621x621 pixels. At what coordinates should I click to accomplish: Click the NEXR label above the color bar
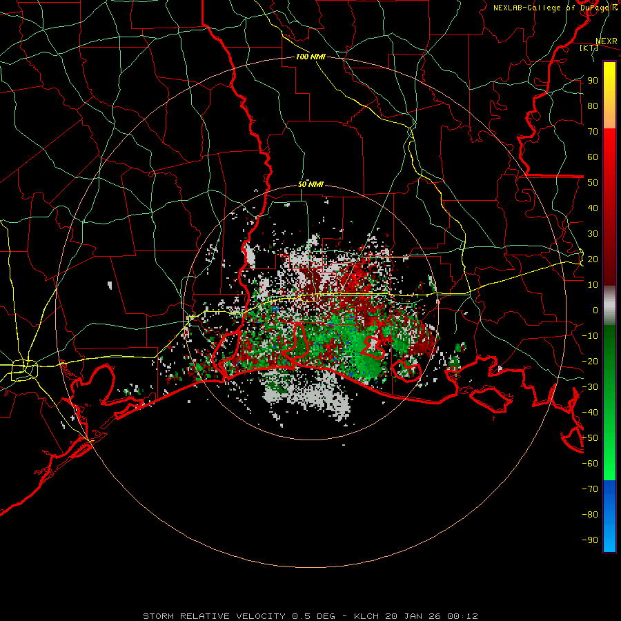point(607,41)
